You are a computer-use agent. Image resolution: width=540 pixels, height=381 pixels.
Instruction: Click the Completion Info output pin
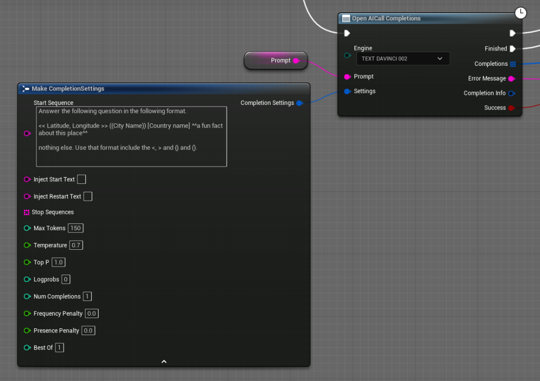[x=513, y=93]
